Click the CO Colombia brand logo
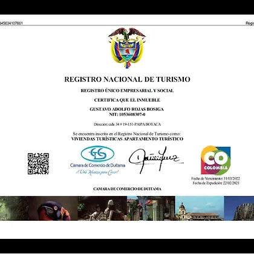 click(216, 160)
